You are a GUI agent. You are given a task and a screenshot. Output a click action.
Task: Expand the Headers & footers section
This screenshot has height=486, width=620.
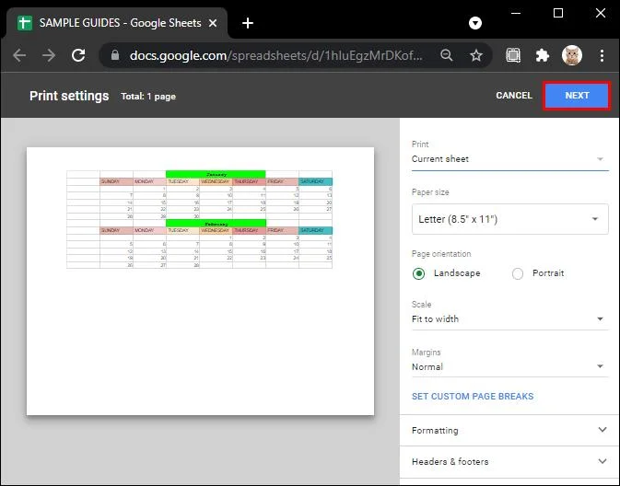point(509,461)
